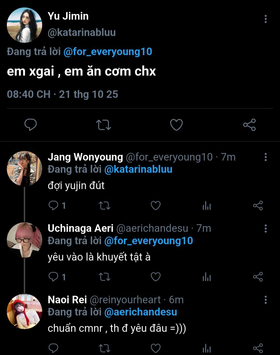Open Uchinaga Aeri's profile avatar
This screenshot has height=355, width=280.
tap(24, 240)
